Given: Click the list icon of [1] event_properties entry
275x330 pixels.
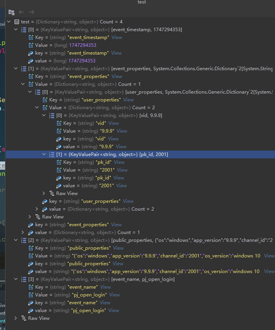Looking at the screenshot, I should [23, 69].
